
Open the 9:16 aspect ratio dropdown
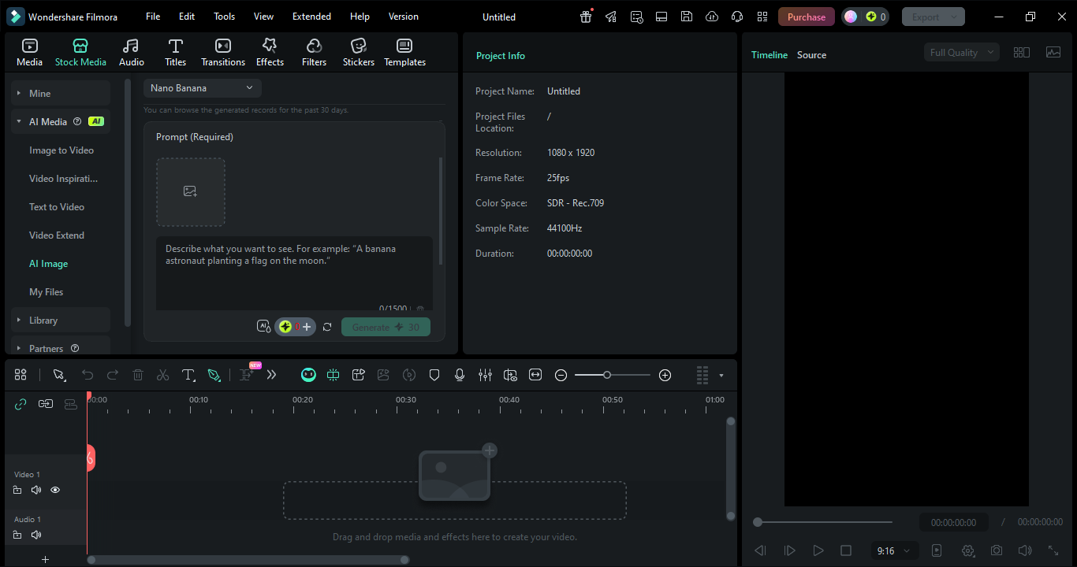click(894, 550)
